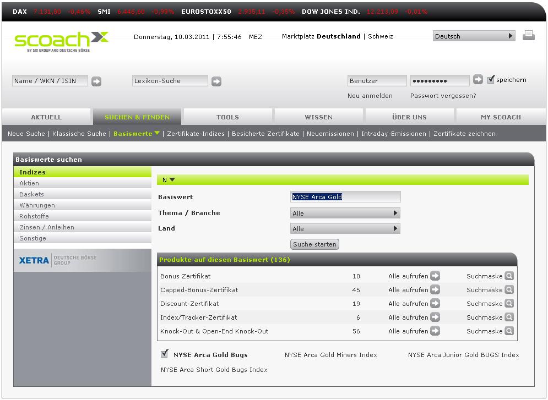Open Suchmaske magnifier for Bonus Zertifikat

click(x=509, y=276)
